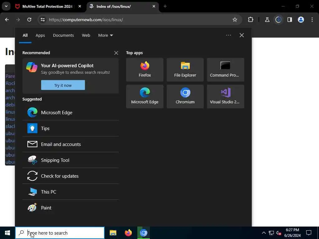Open network status tray icon

pos(271,233)
